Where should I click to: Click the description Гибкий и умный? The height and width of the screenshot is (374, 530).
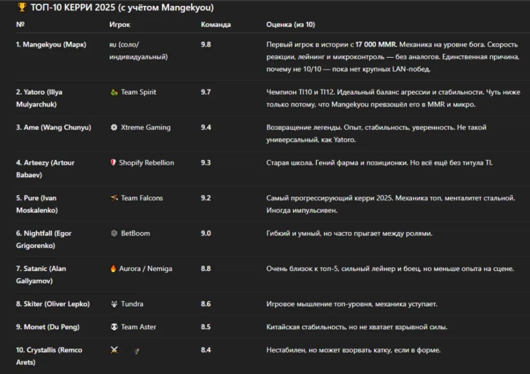tap(350, 233)
